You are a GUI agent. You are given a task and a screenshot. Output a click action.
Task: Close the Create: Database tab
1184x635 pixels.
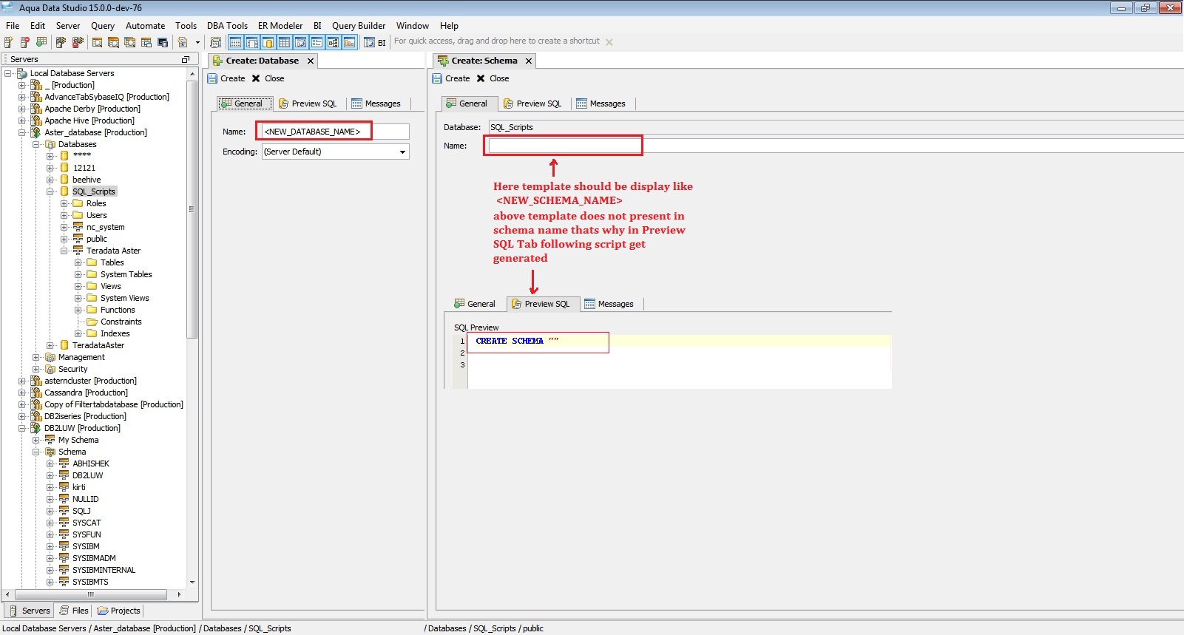311,61
